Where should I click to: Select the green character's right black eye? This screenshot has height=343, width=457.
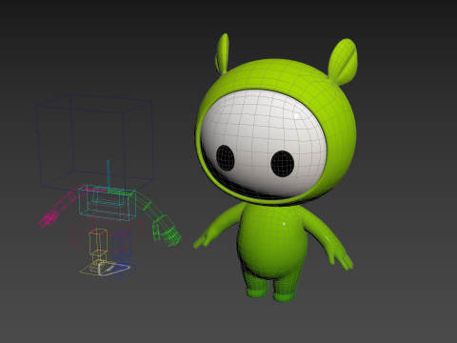point(282,164)
